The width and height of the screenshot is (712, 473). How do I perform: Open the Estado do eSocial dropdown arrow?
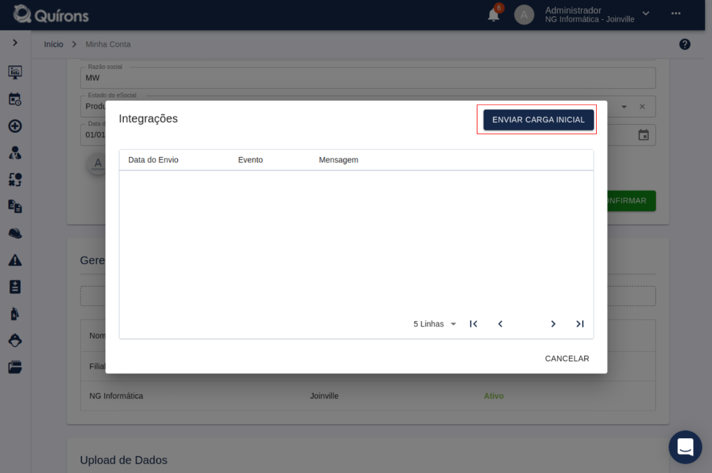(624, 106)
